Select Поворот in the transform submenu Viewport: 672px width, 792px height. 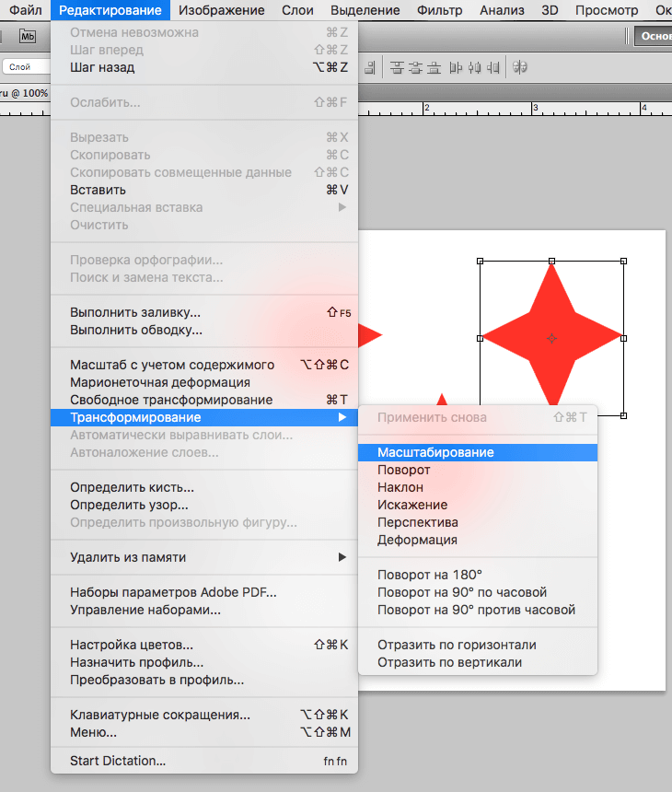[x=403, y=470]
